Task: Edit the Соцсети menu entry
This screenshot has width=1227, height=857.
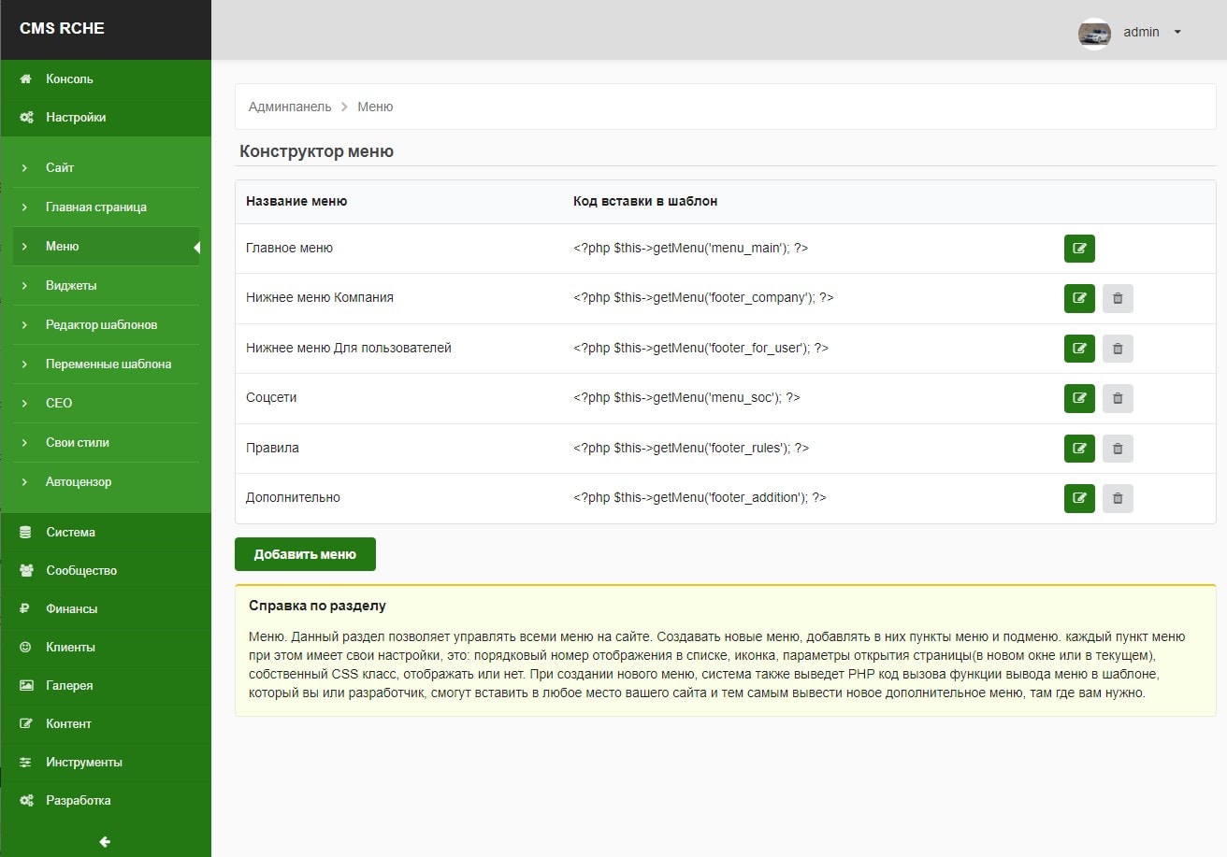Action: [x=1079, y=398]
